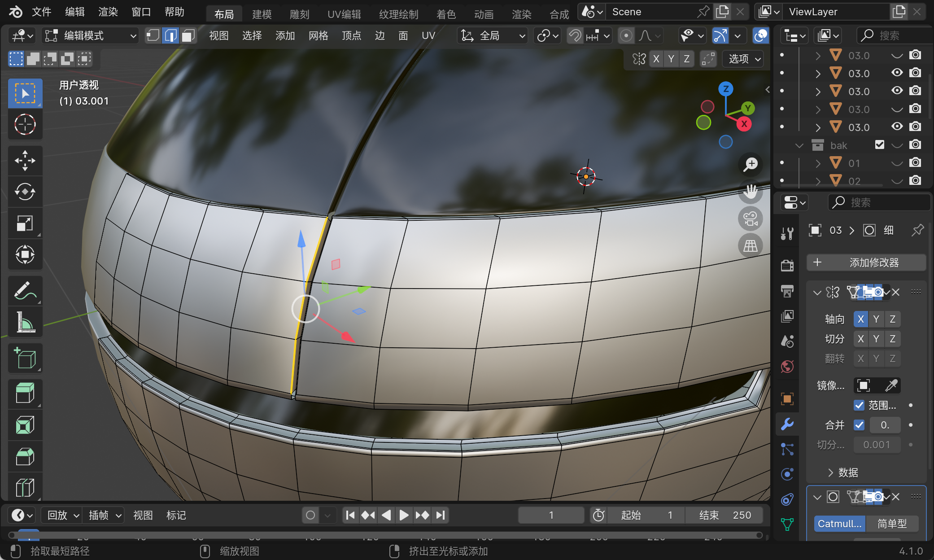This screenshot has width=934, height=560.
Task: Select the Box Select tool
Action: point(25,93)
